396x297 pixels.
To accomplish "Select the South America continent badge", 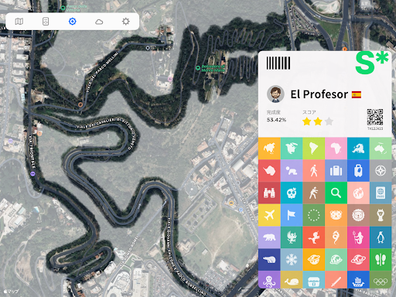I will click(x=314, y=148).
